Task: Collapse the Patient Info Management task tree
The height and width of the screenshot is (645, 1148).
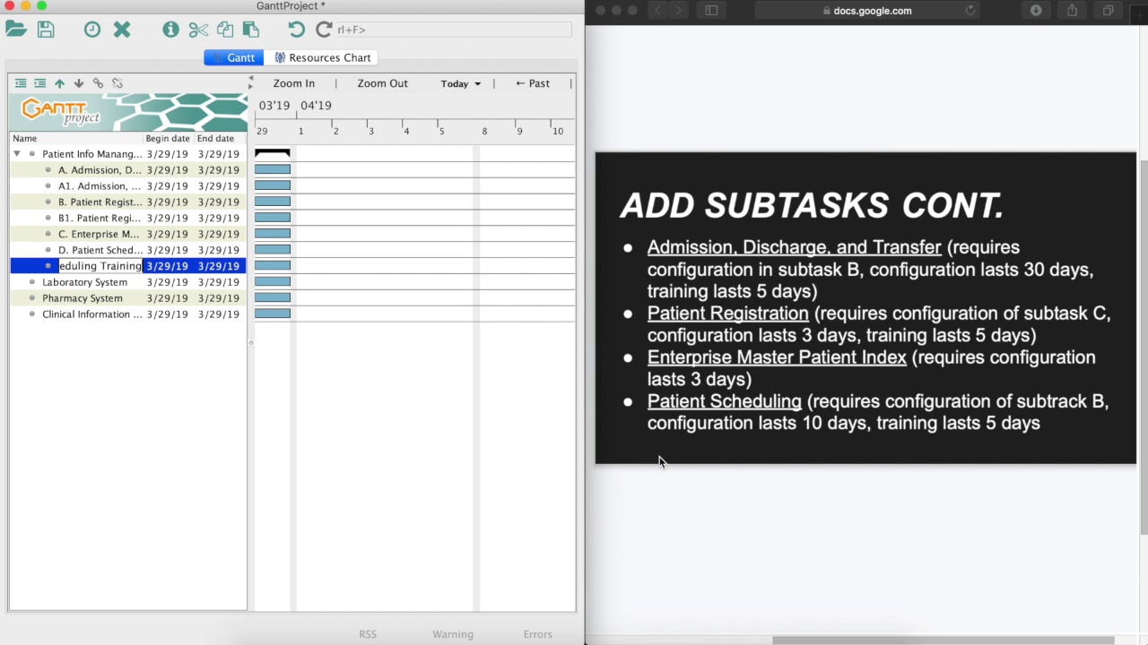Action: click(17, 154)
